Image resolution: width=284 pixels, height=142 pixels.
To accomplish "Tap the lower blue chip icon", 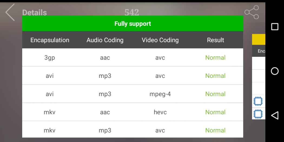I will tap(258, 114).
